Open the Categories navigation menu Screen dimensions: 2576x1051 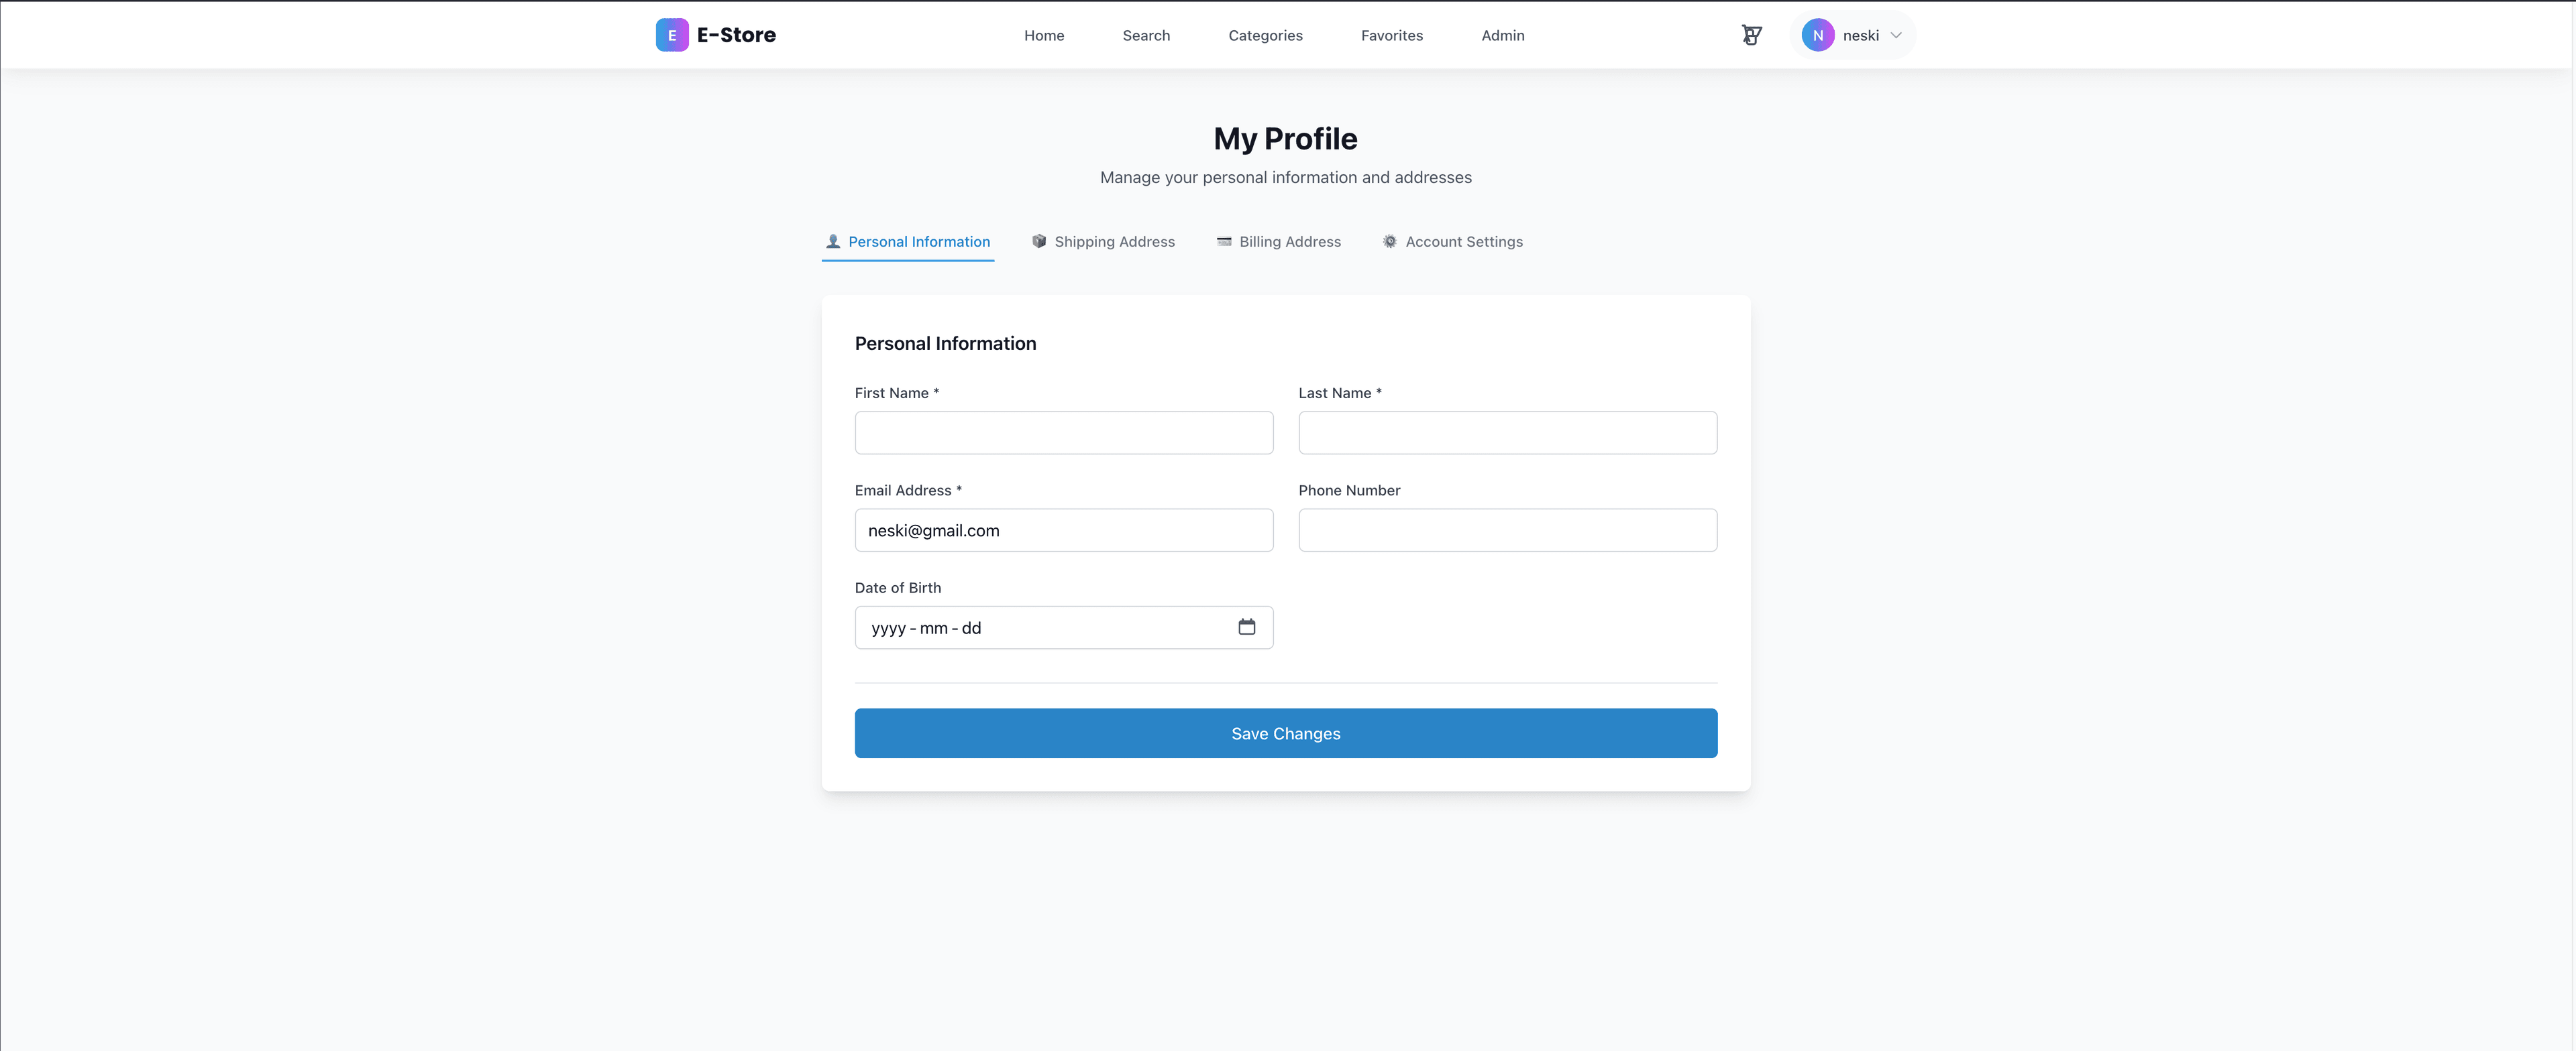tap(1265, 35)
